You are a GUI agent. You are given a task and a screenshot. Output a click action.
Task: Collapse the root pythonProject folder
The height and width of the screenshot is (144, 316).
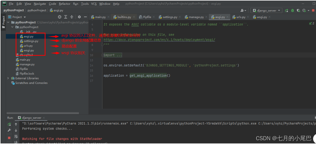click(8, 22)
